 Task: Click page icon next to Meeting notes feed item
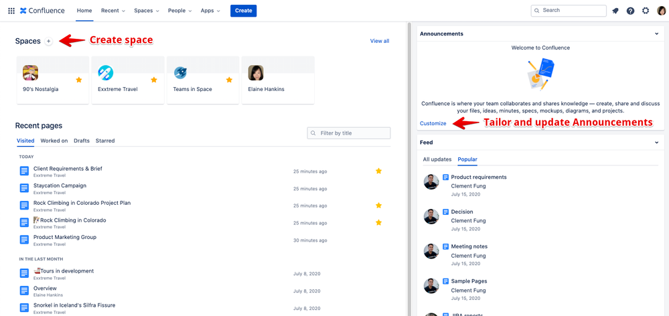[x=446, y=246]
